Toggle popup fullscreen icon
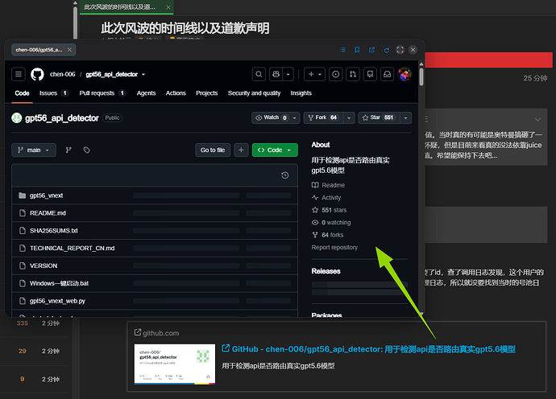 pos(400,50)
